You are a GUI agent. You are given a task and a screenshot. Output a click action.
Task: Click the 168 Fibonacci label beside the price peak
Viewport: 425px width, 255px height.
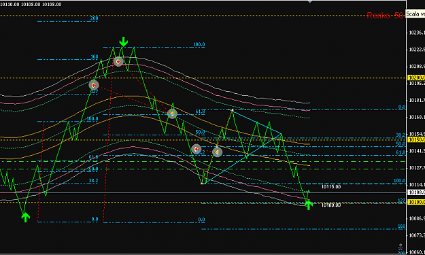[95, 57]
